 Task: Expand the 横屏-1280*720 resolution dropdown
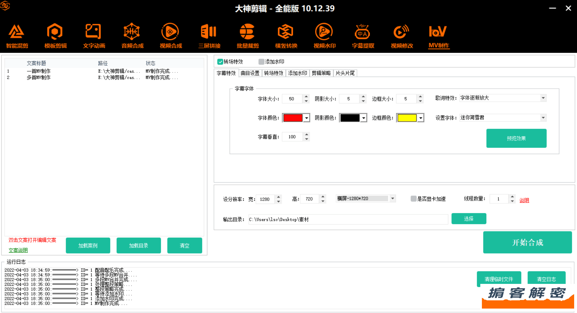tap(392, 198)
